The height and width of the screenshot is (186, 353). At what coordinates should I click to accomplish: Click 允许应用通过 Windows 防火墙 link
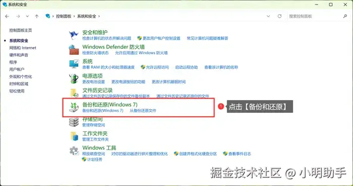point(141,53)
